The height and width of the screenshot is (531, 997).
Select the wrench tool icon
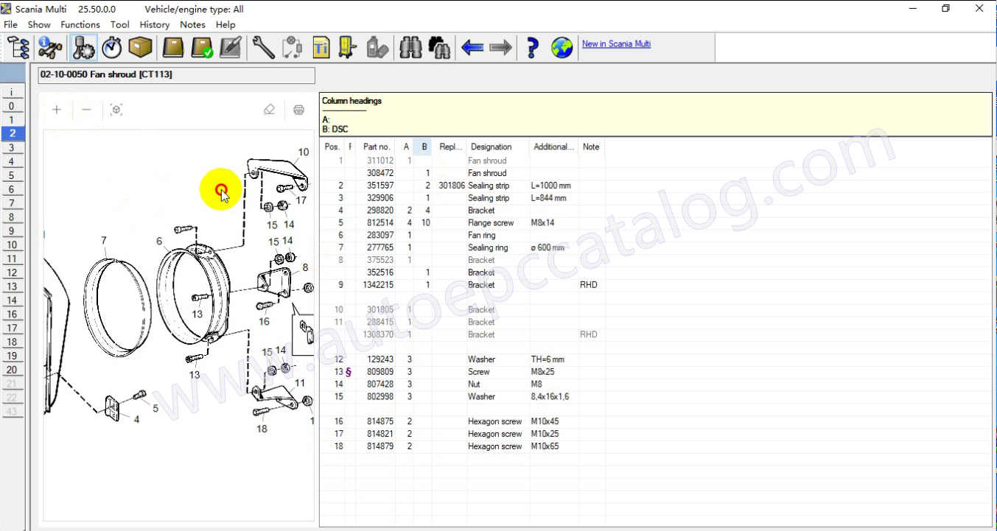pyautogui.click(x=263, y=48)
